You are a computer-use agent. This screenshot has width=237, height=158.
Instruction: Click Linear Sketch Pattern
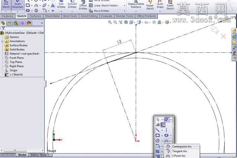tap(104, 5)
